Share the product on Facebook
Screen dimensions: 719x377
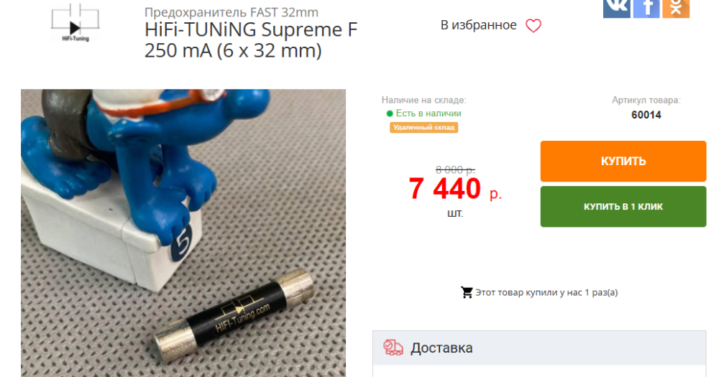click(x=646, y=9)
